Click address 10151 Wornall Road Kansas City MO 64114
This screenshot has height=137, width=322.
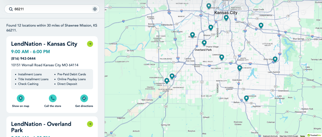pos(45,65)
